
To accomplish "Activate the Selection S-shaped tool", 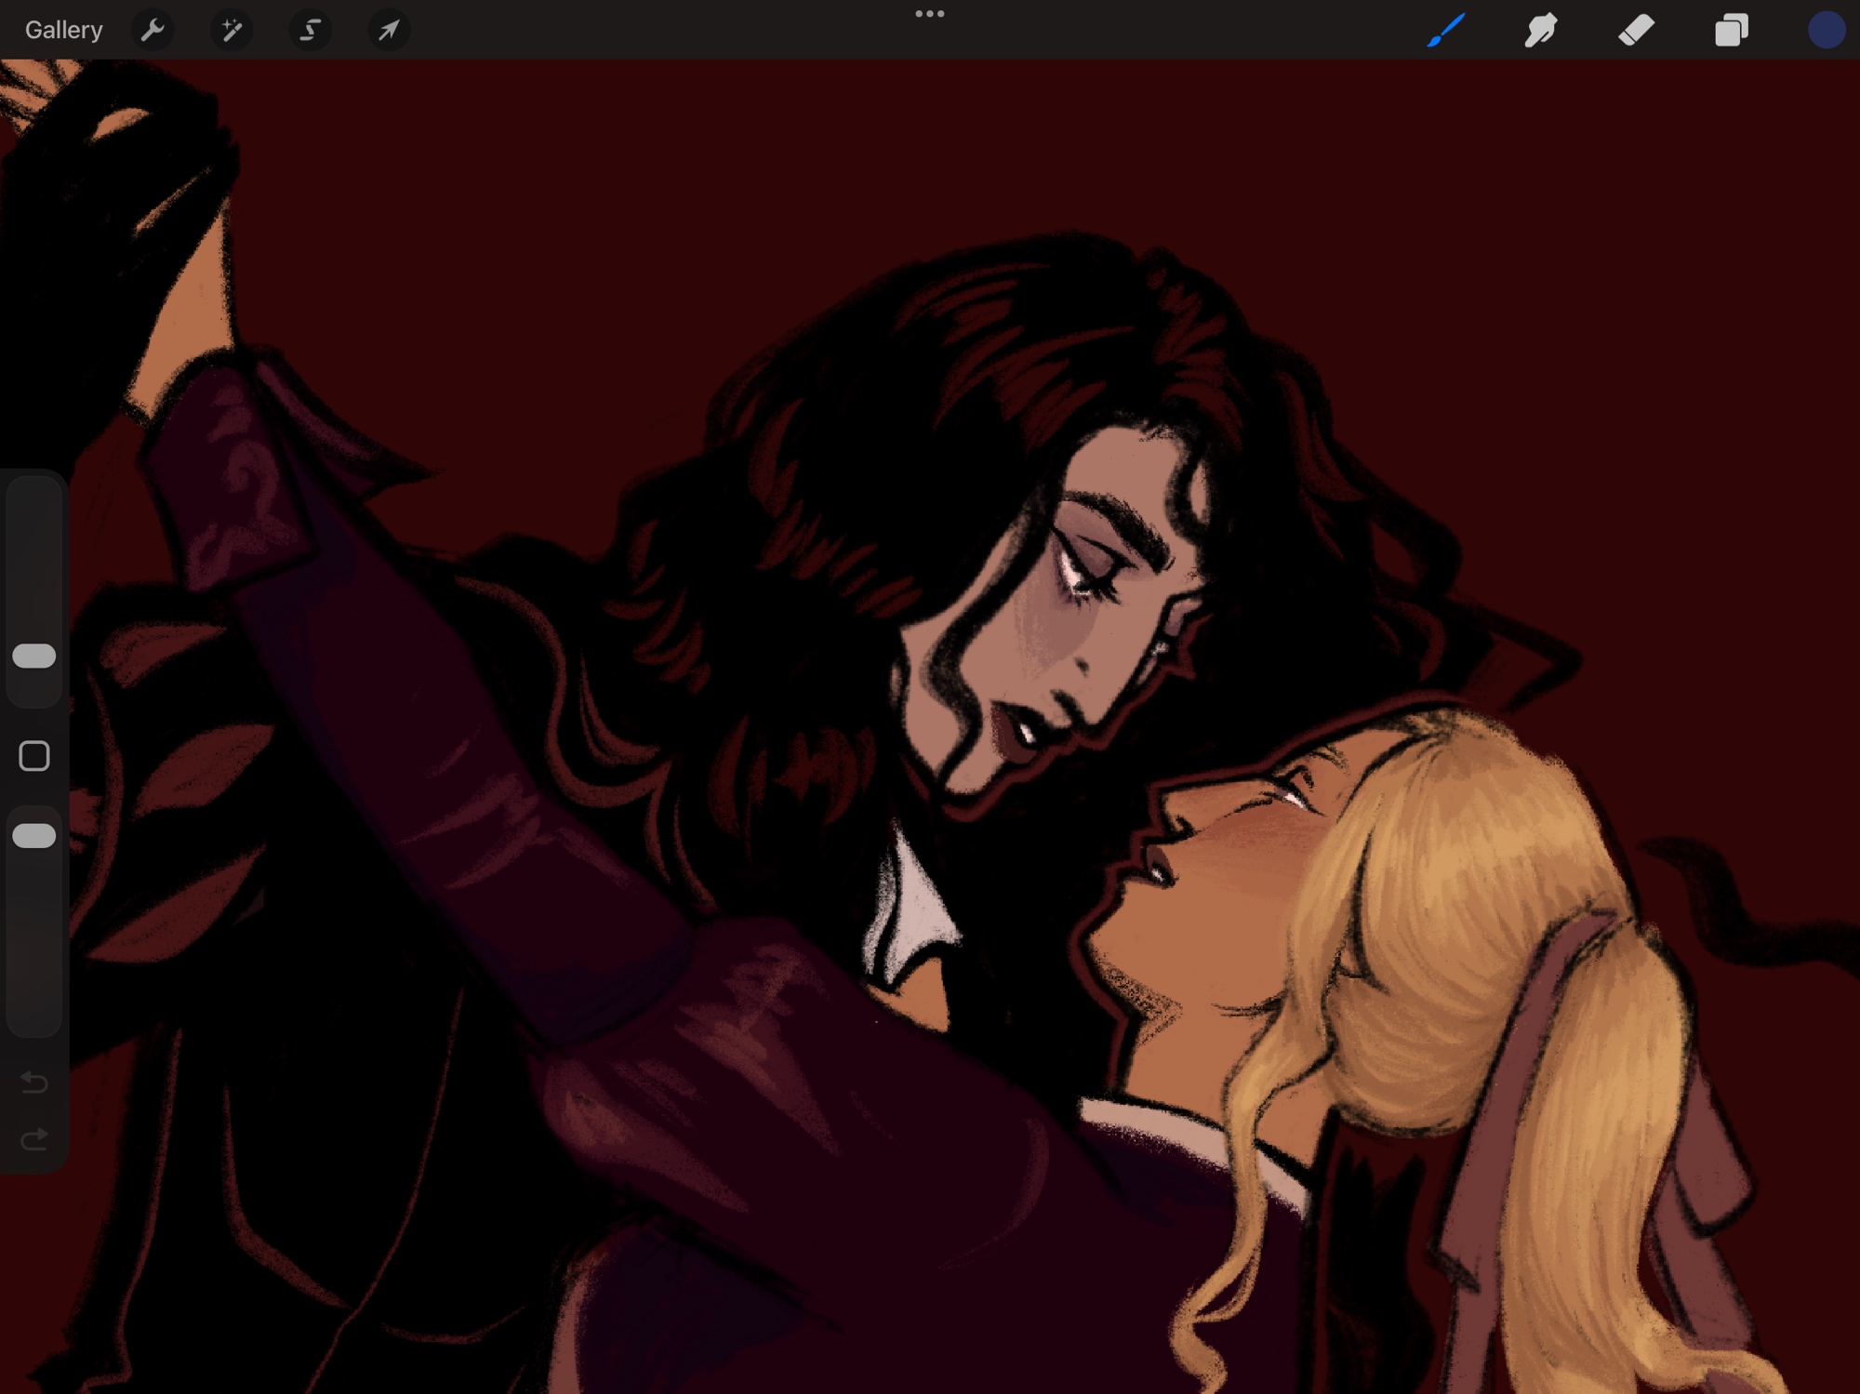I will (310, 31).
